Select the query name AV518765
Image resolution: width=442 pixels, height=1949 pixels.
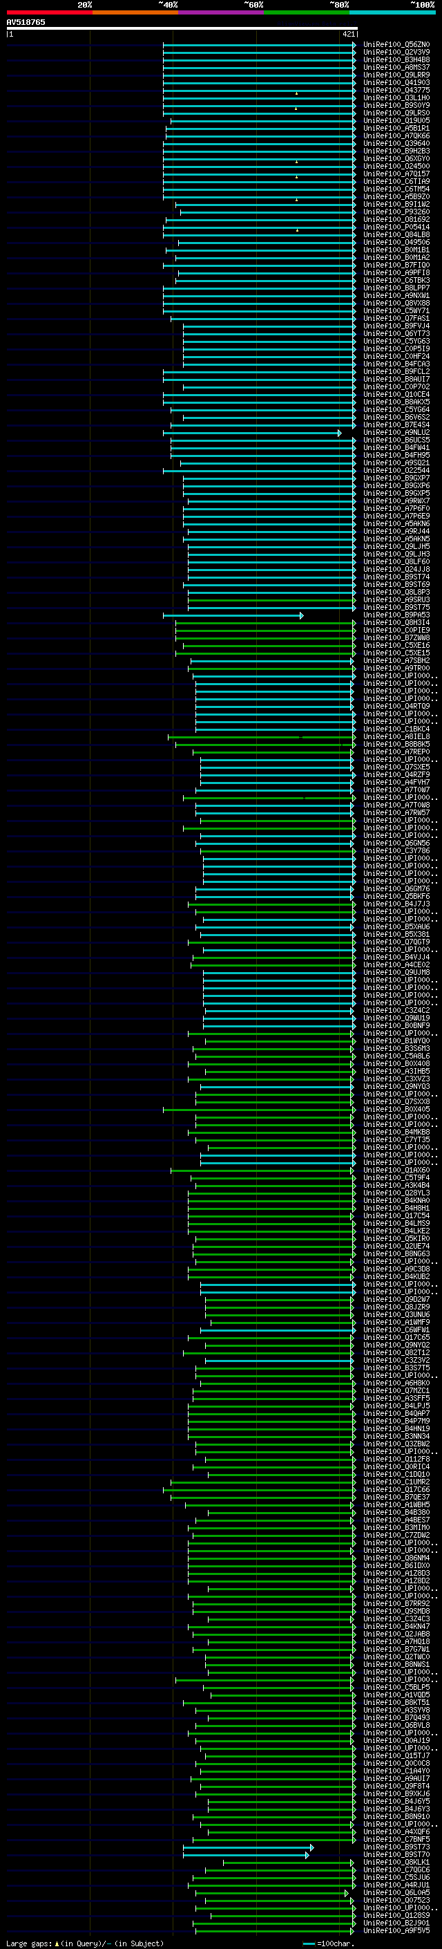click(x=26, y=22)
